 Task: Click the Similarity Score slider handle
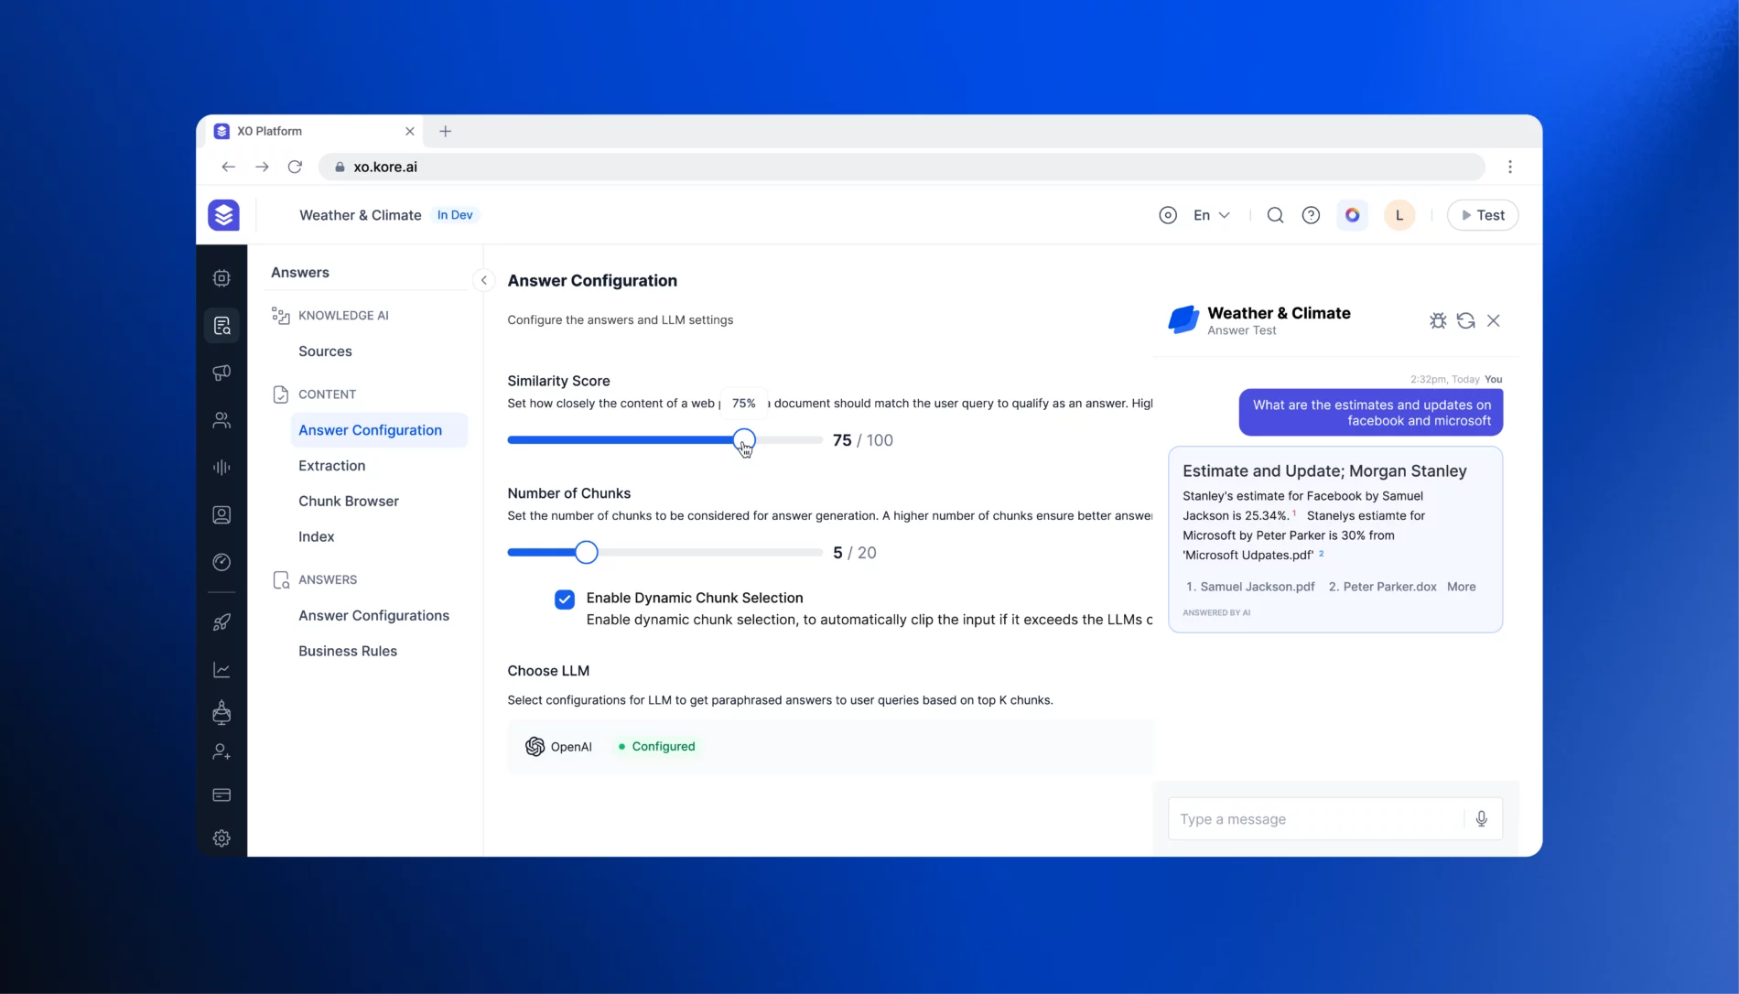click(x=744, y=440)
